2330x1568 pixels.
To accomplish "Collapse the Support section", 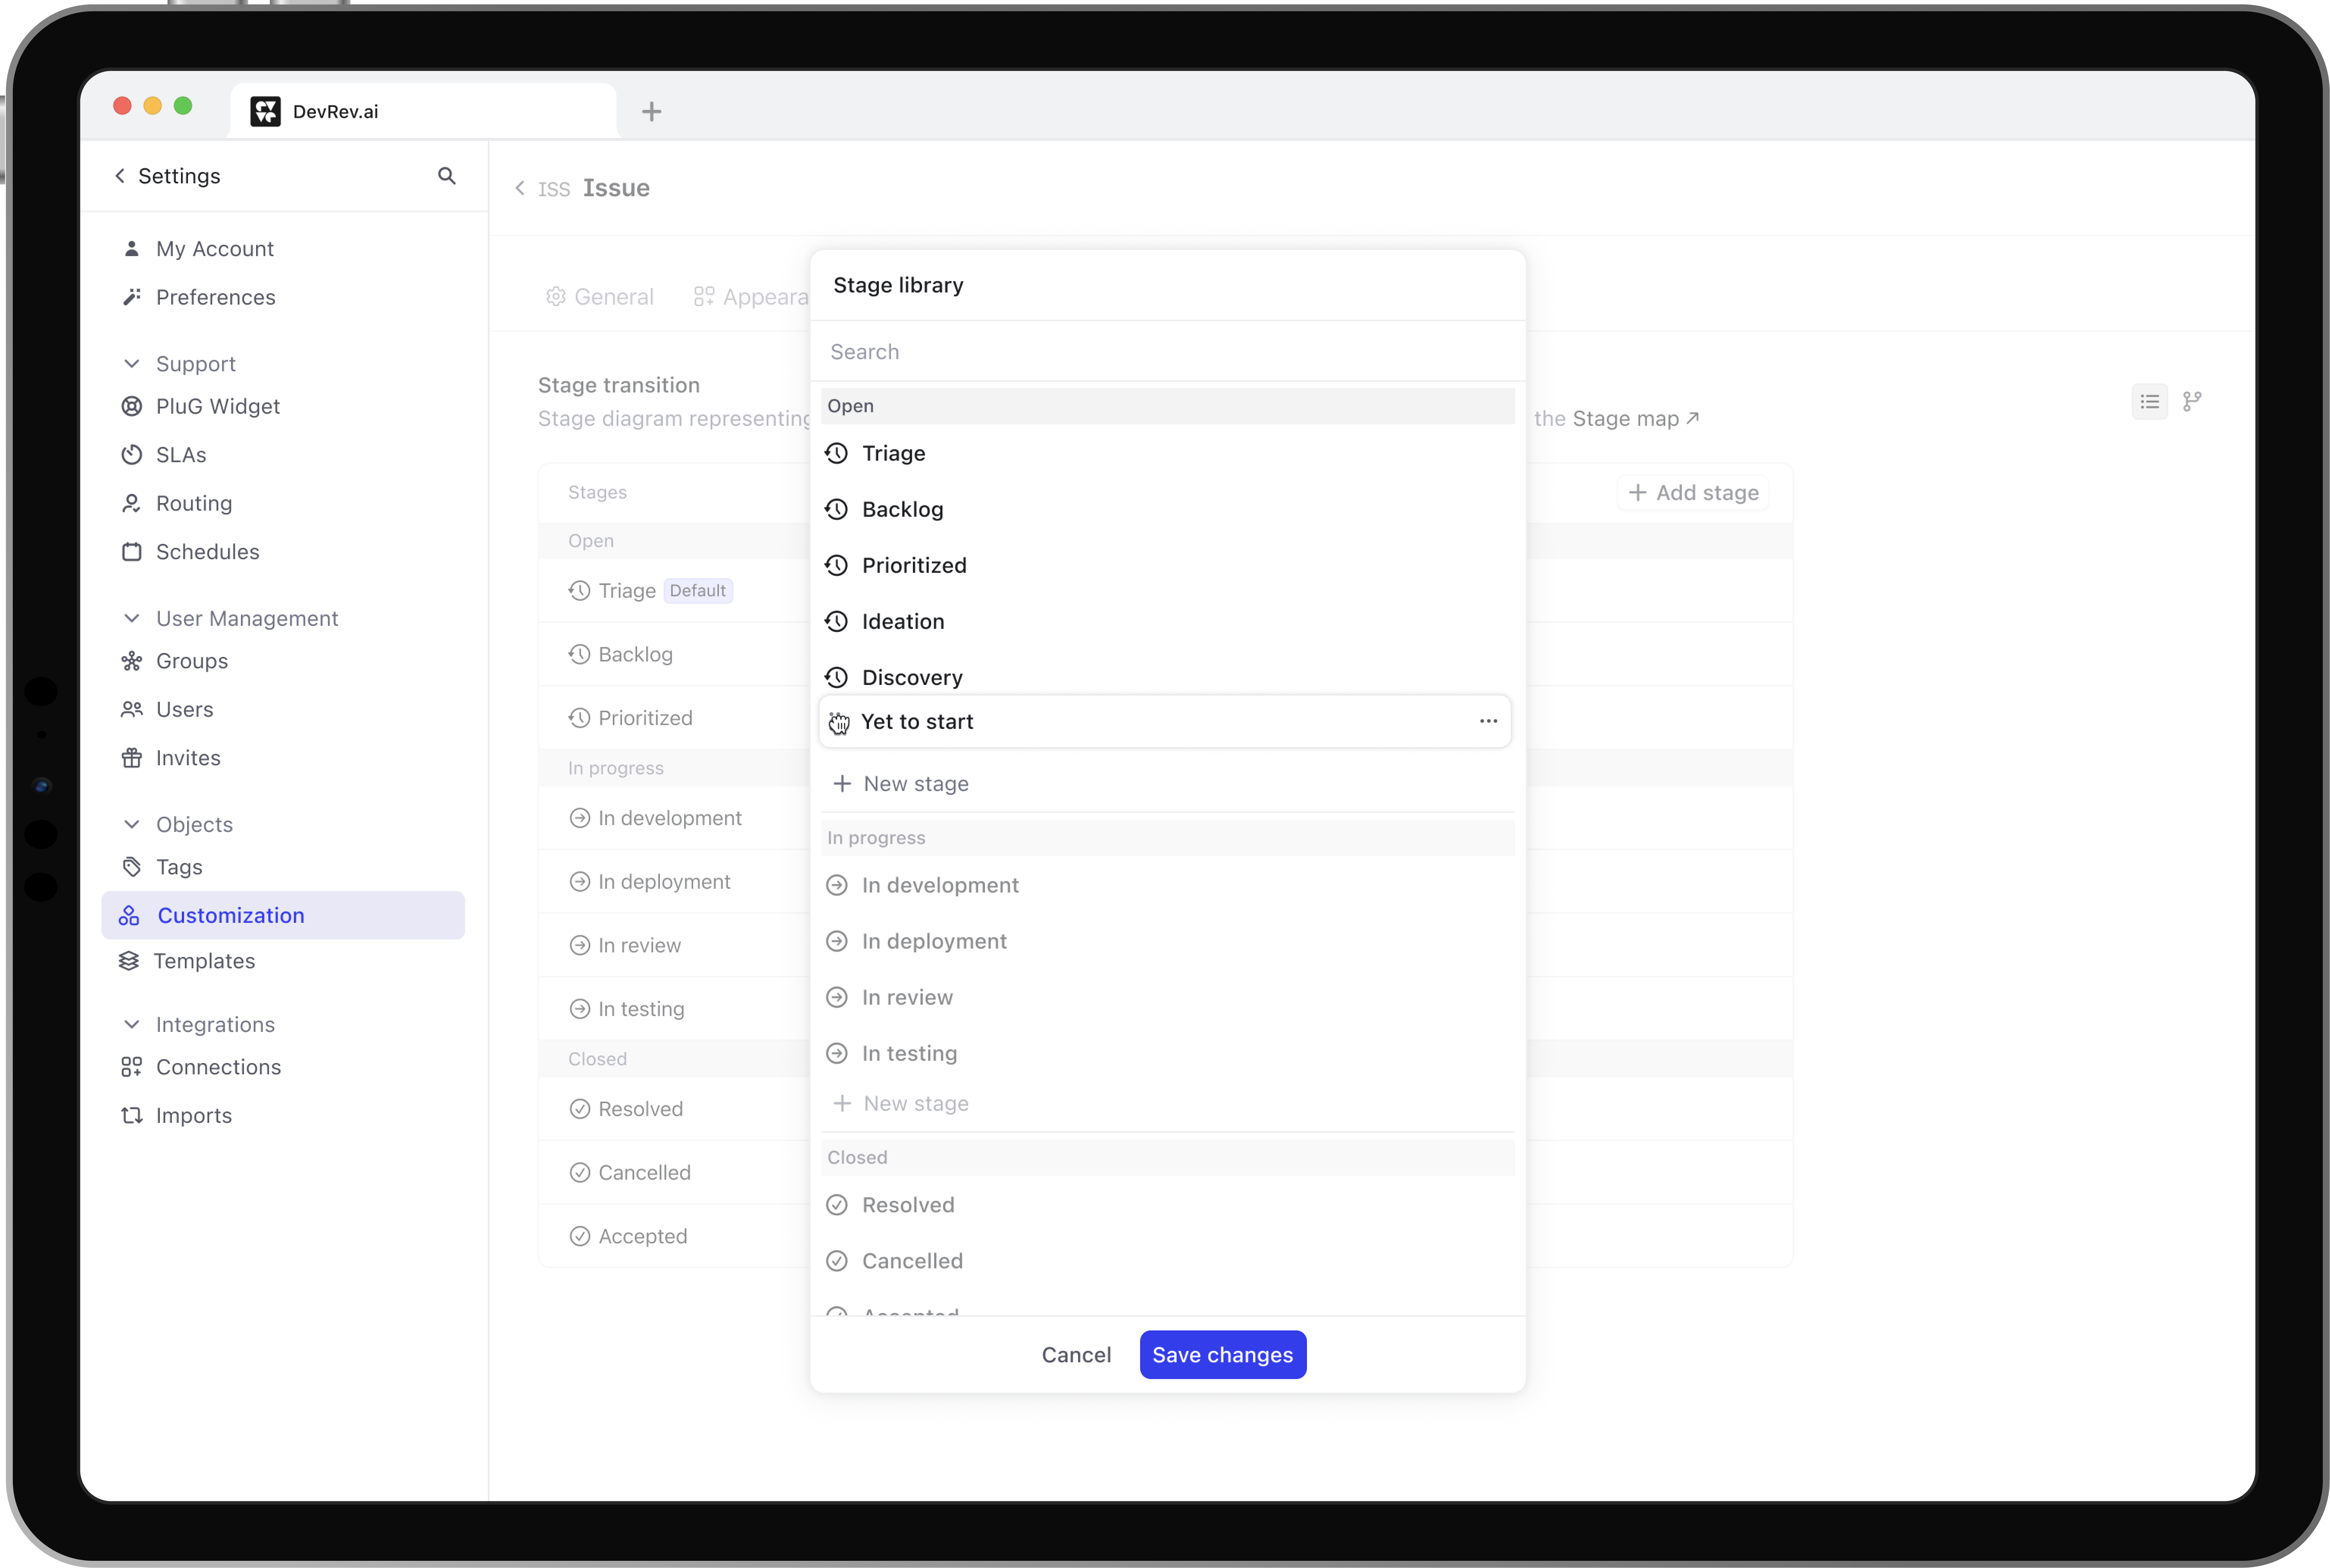I will point(131,364).
